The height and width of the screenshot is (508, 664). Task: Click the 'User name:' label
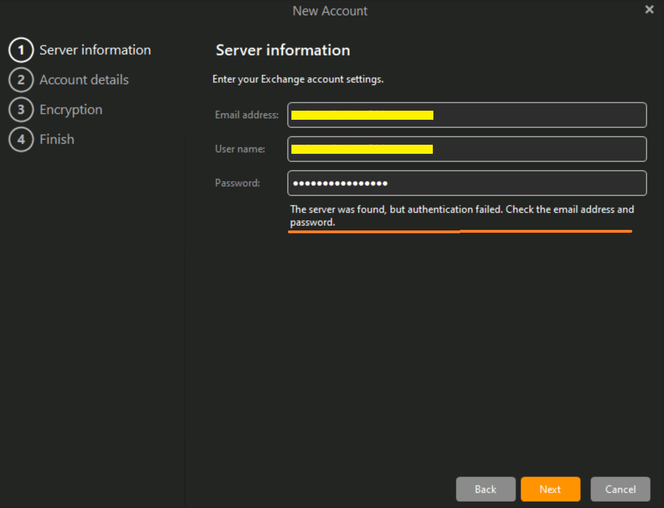tap(240, 149)
